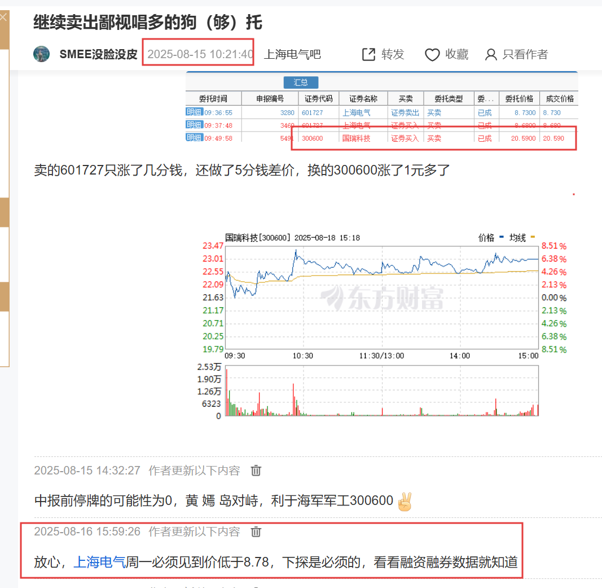
Task: Click the 申报编号 column header
Action: [270, 99]
